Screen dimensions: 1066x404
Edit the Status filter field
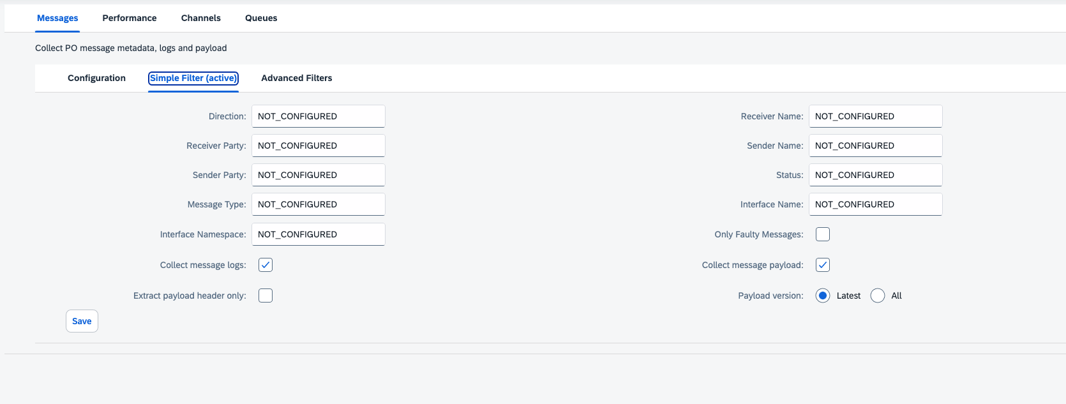coord(875,175)
